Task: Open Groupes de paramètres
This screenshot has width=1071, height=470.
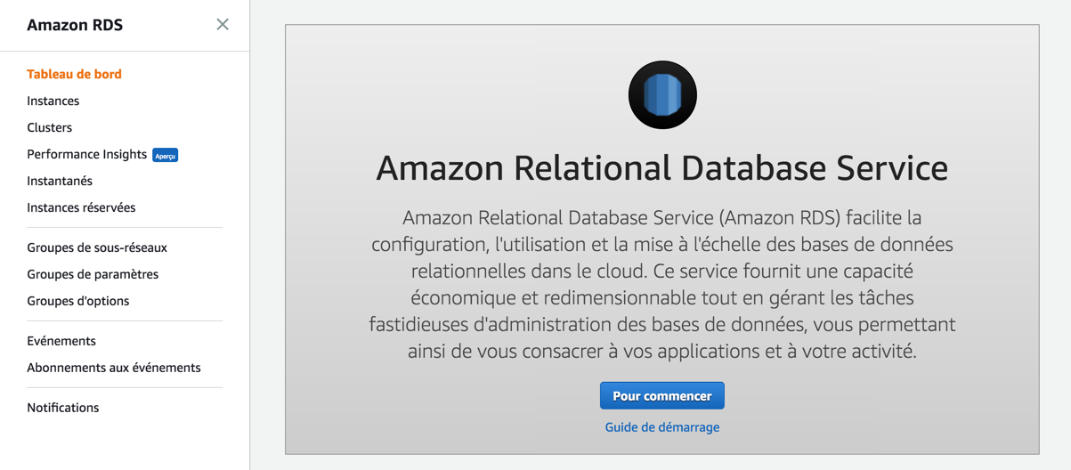Action: [x=93, y=274]
